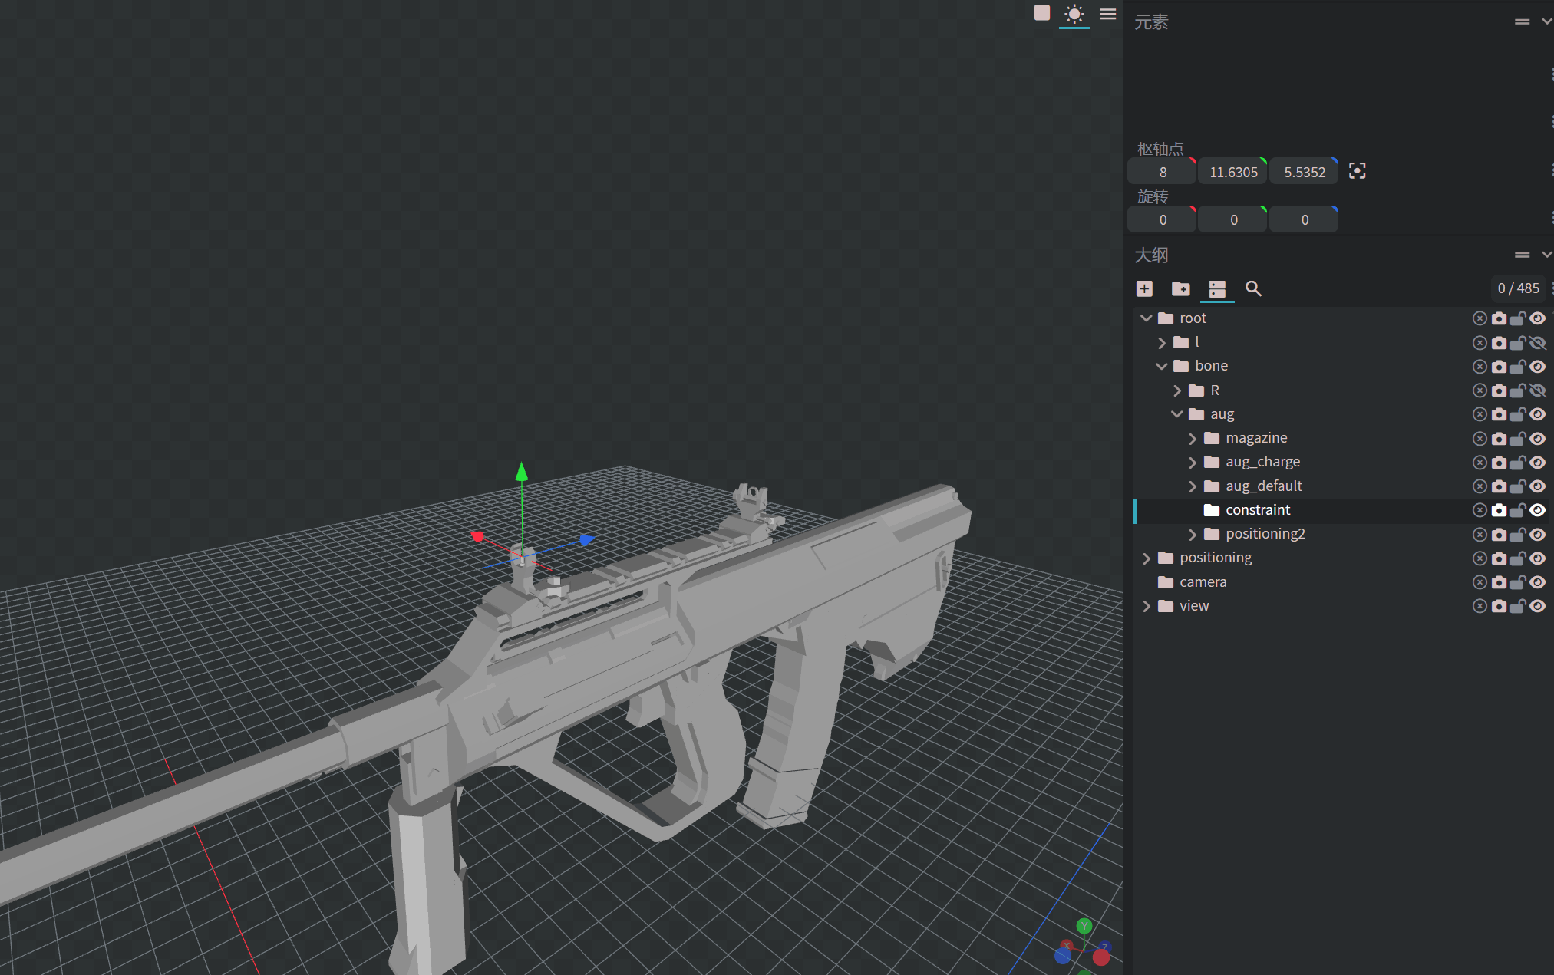Open the viewport hamburger menu
Image resolution: width=1554 pixels, height=975 pixels.
(1107, 14)
